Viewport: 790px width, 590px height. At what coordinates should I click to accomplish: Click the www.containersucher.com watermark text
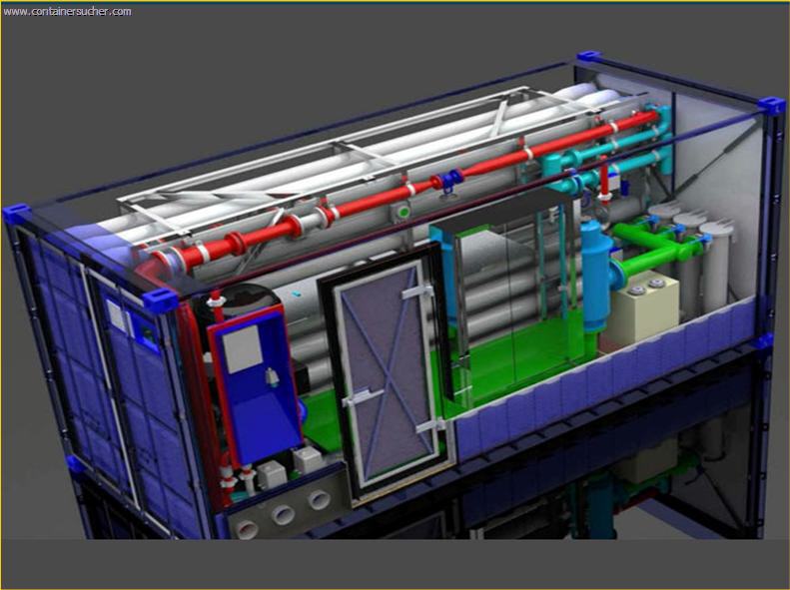(x=68, y=12)
